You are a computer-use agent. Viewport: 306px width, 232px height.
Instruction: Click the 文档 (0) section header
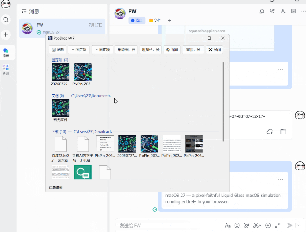[58, 96]
